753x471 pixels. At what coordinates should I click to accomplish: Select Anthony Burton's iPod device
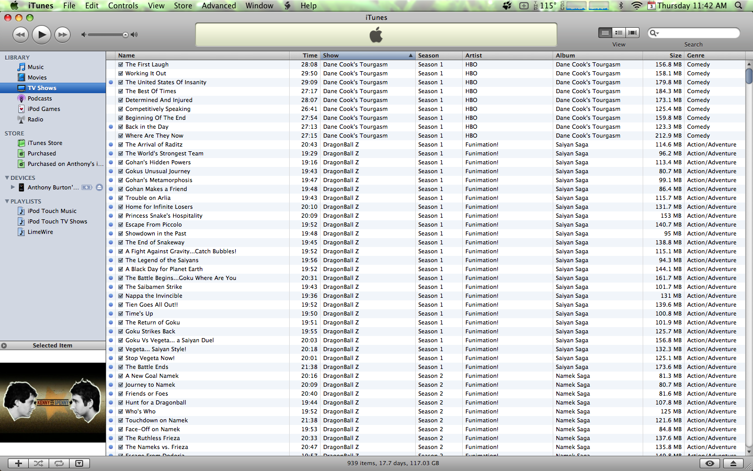tap(53, 187)
